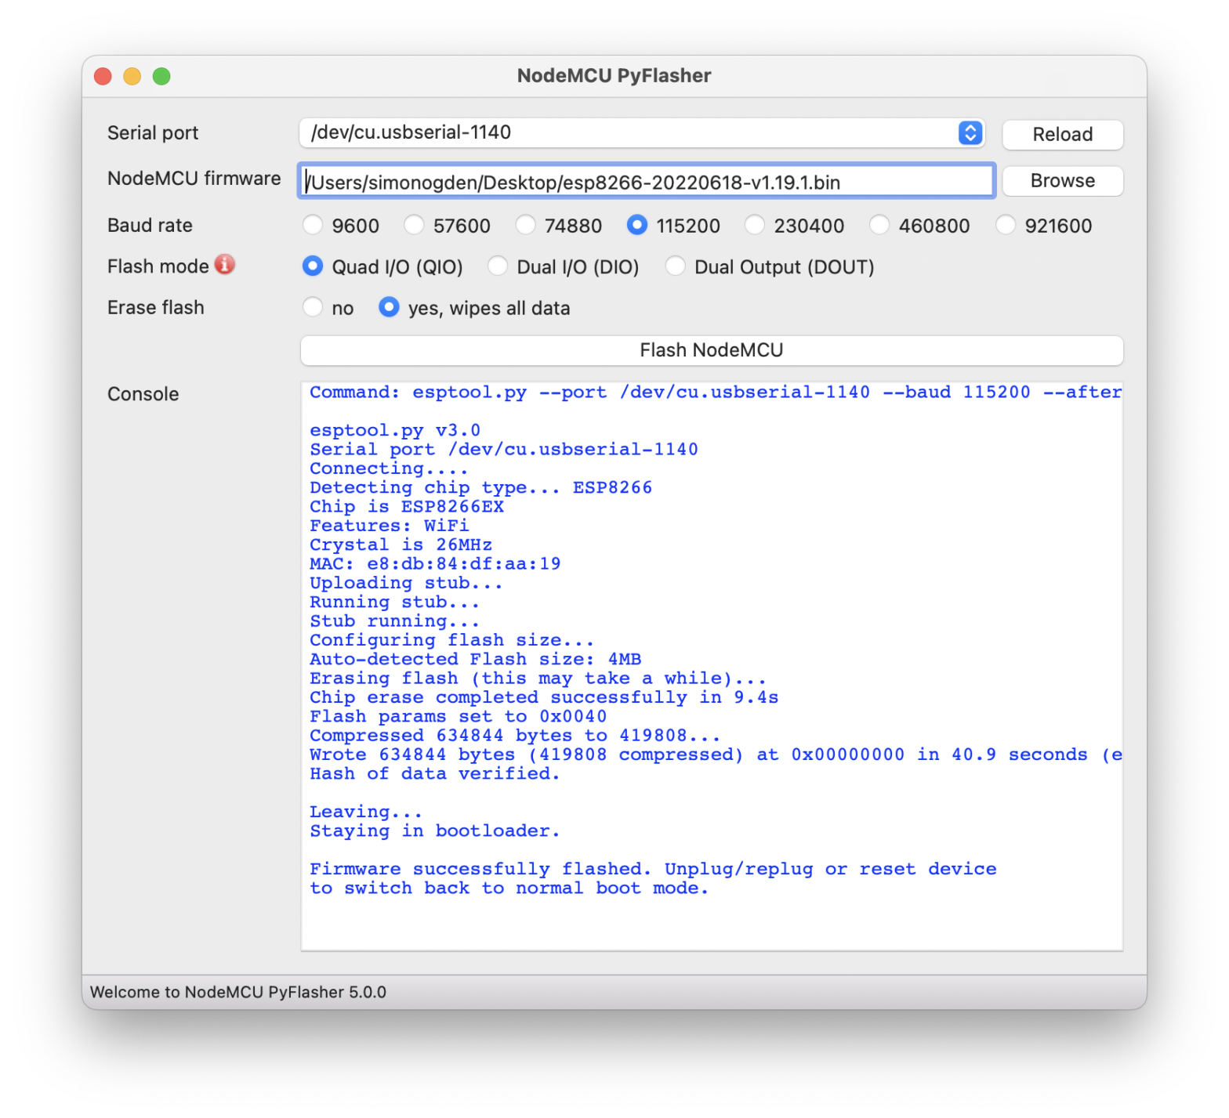Click the Flash mode red info icon
The image size is (1229, 1118).
(225, 265)
